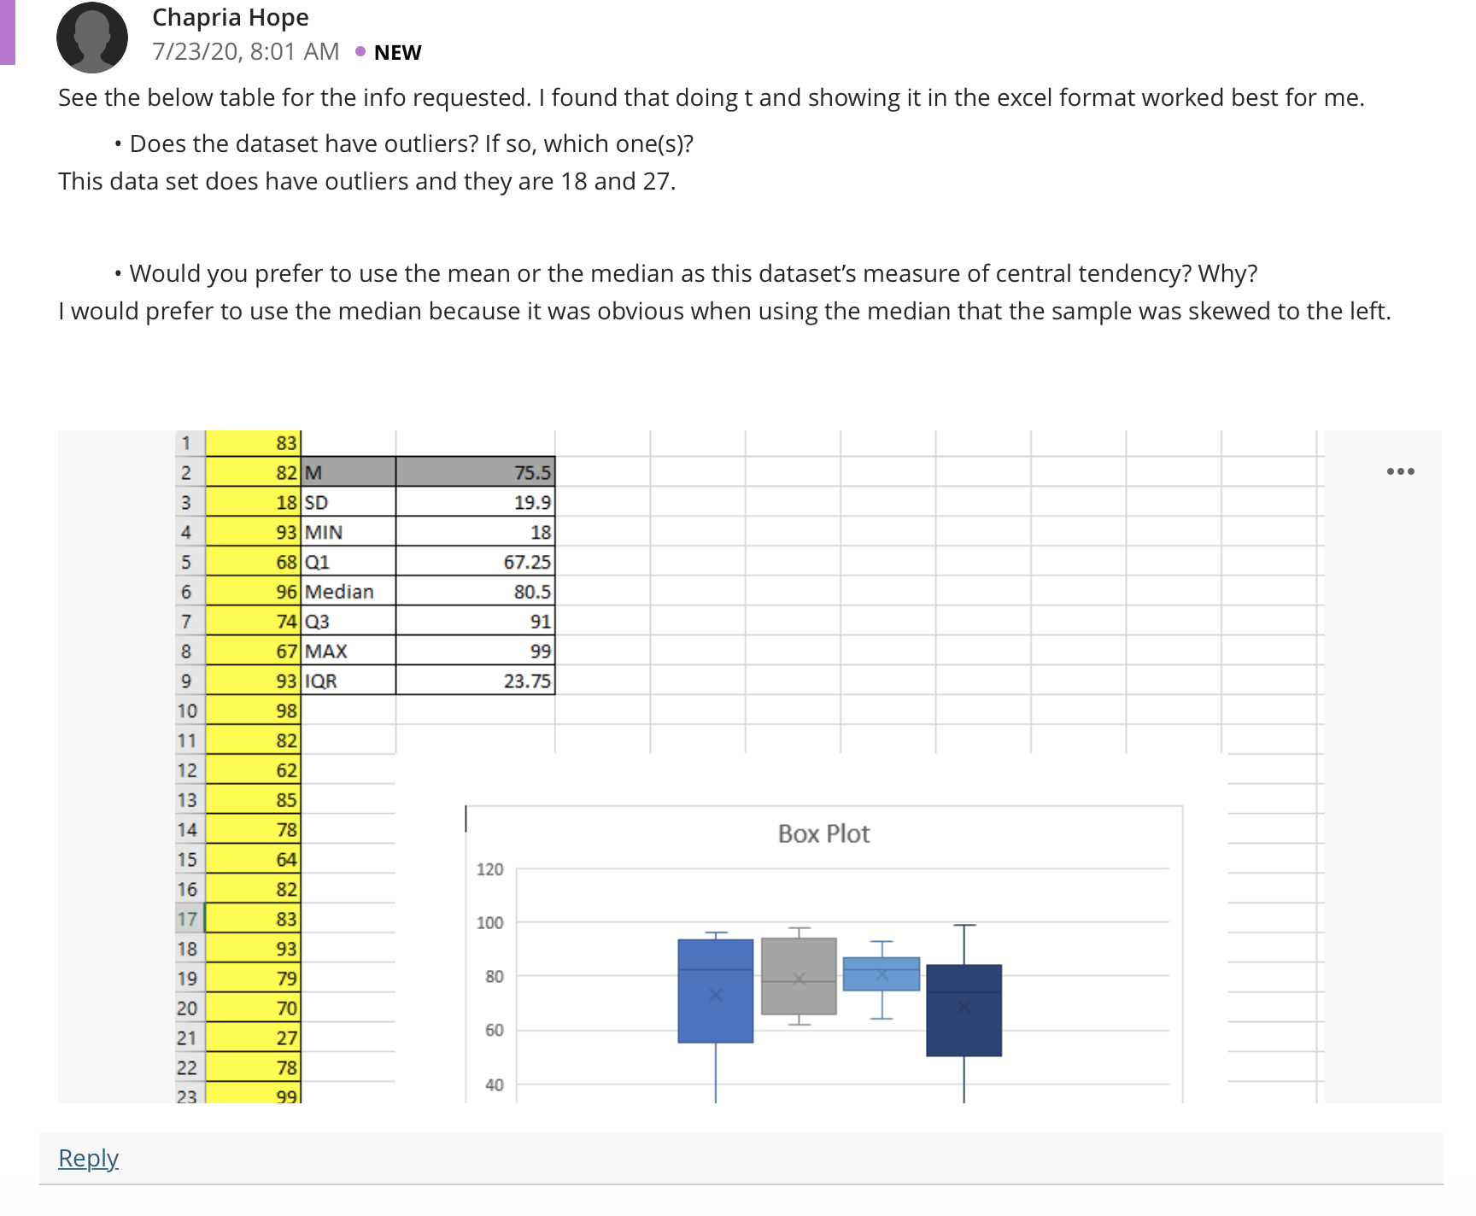Screen dimensions: 1476x1216
Task: Click the Q1 value cell 67.25
Action: 476,561
